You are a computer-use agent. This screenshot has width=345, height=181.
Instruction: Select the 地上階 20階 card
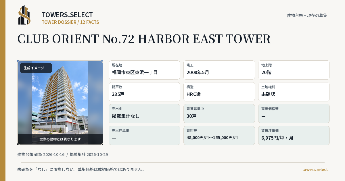(x=294, y=70)
